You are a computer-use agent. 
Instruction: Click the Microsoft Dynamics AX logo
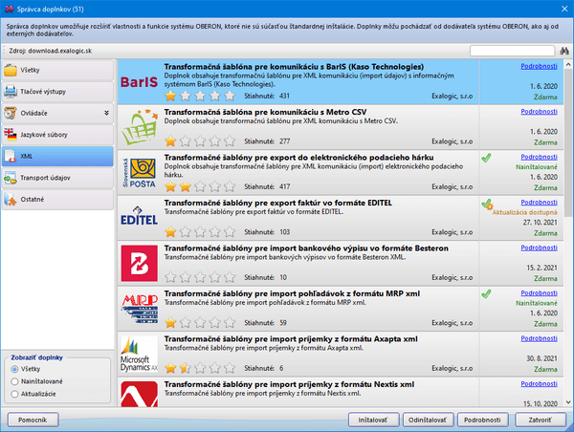point(140,354)
